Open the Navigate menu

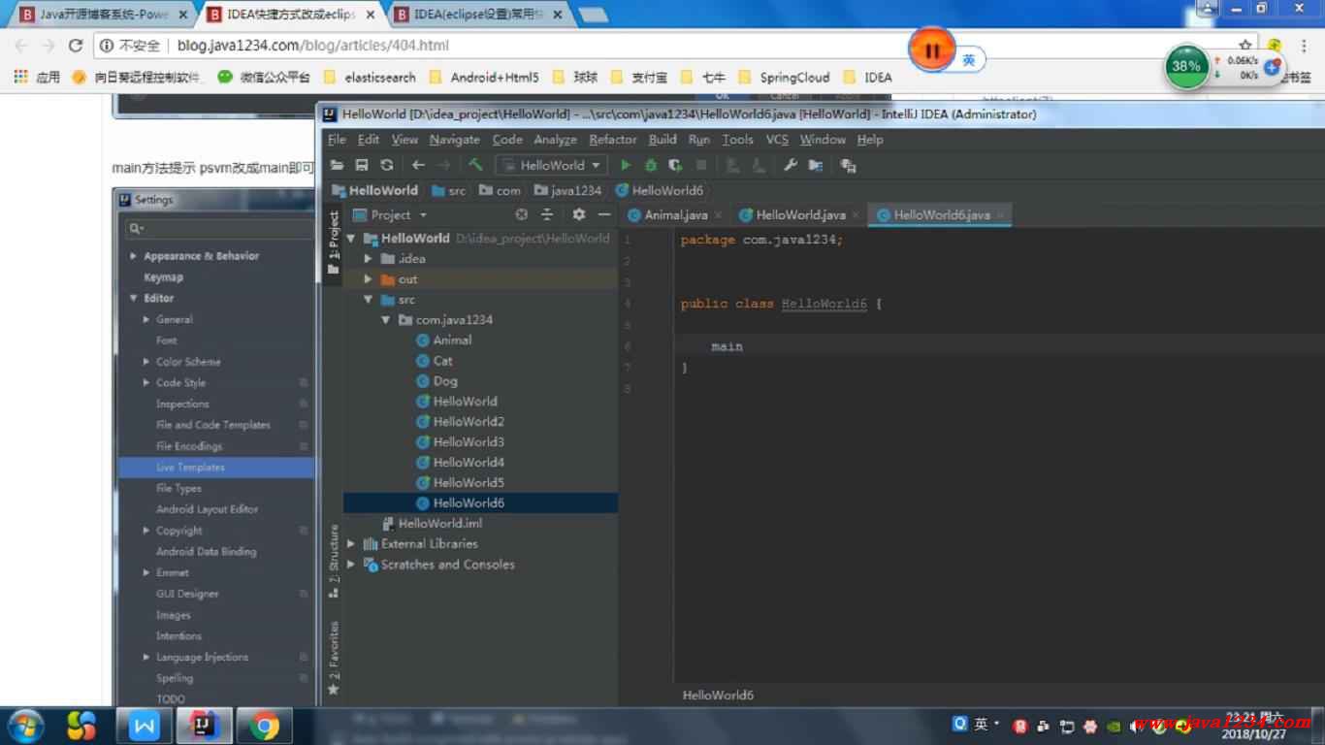454,140
